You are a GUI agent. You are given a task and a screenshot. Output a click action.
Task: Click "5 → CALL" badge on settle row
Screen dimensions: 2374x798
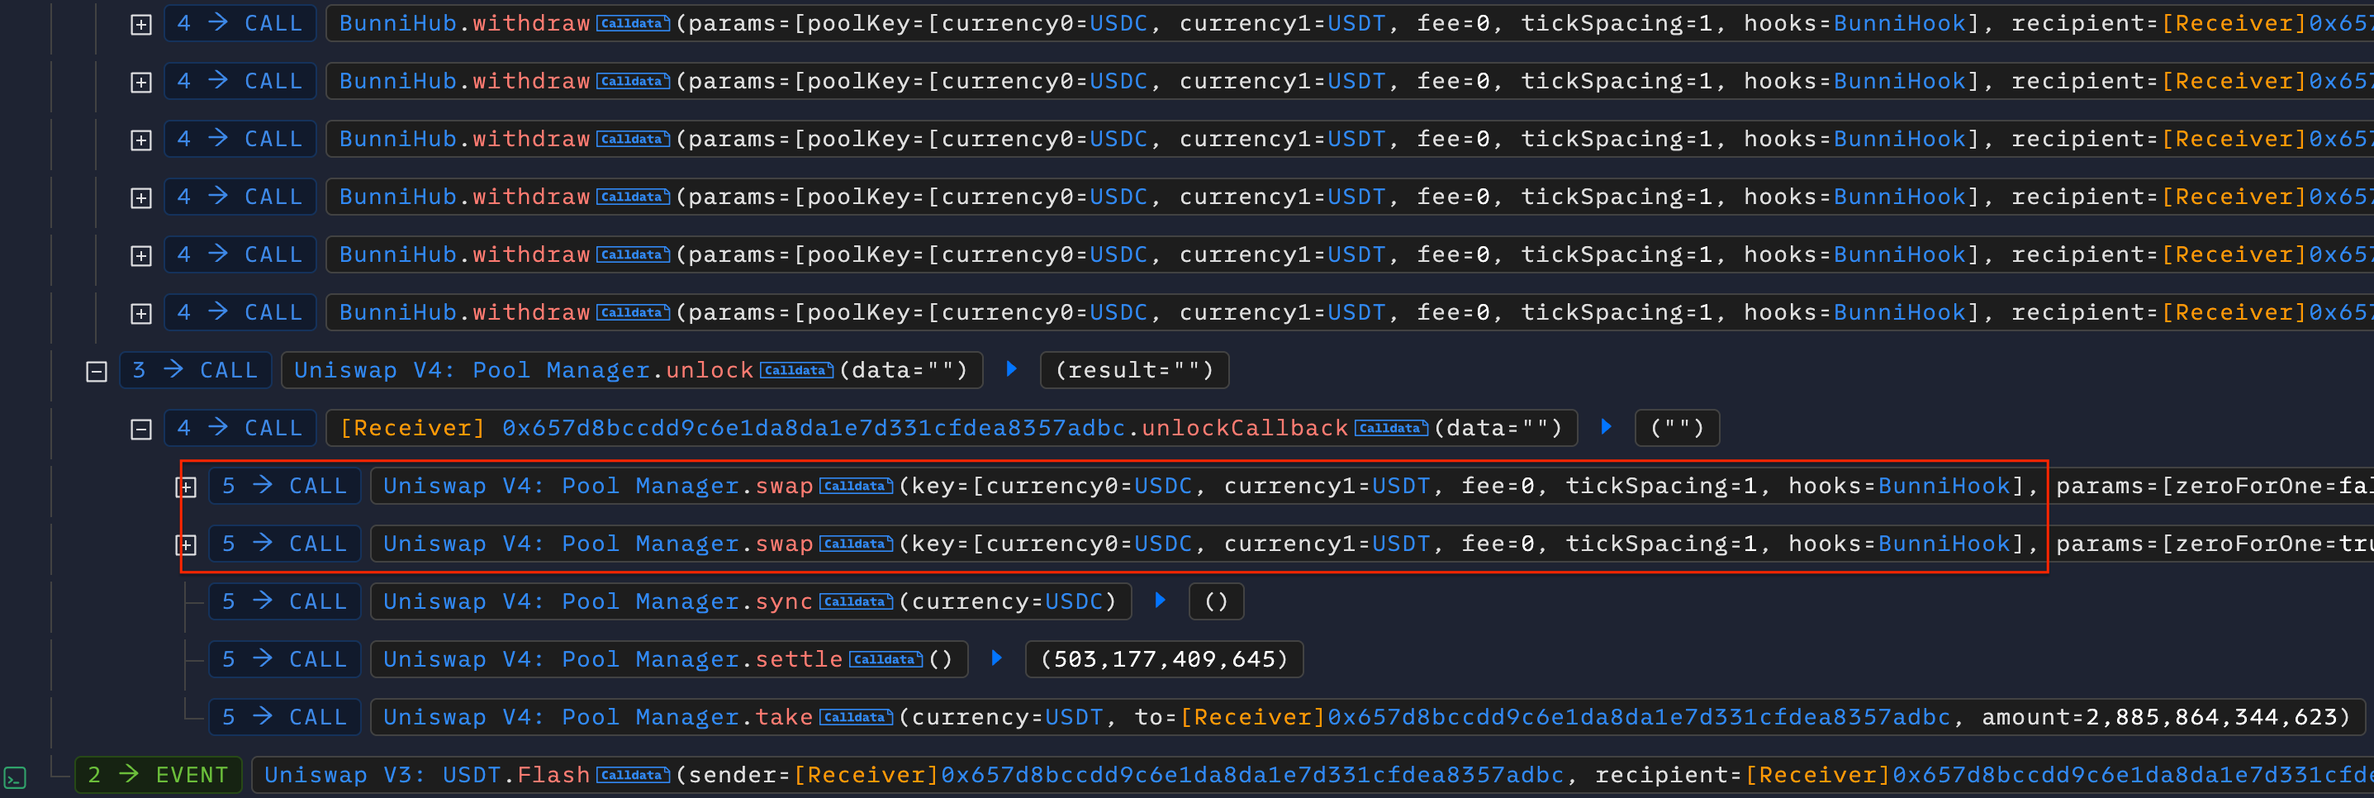click(285, 660)
